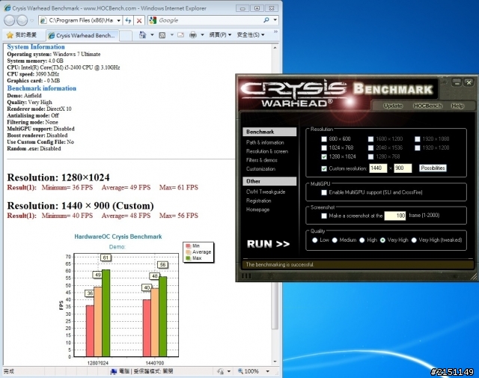479x378 pixels.
Task: Expand the Print dropdown arrow
Action: (202, 35)
